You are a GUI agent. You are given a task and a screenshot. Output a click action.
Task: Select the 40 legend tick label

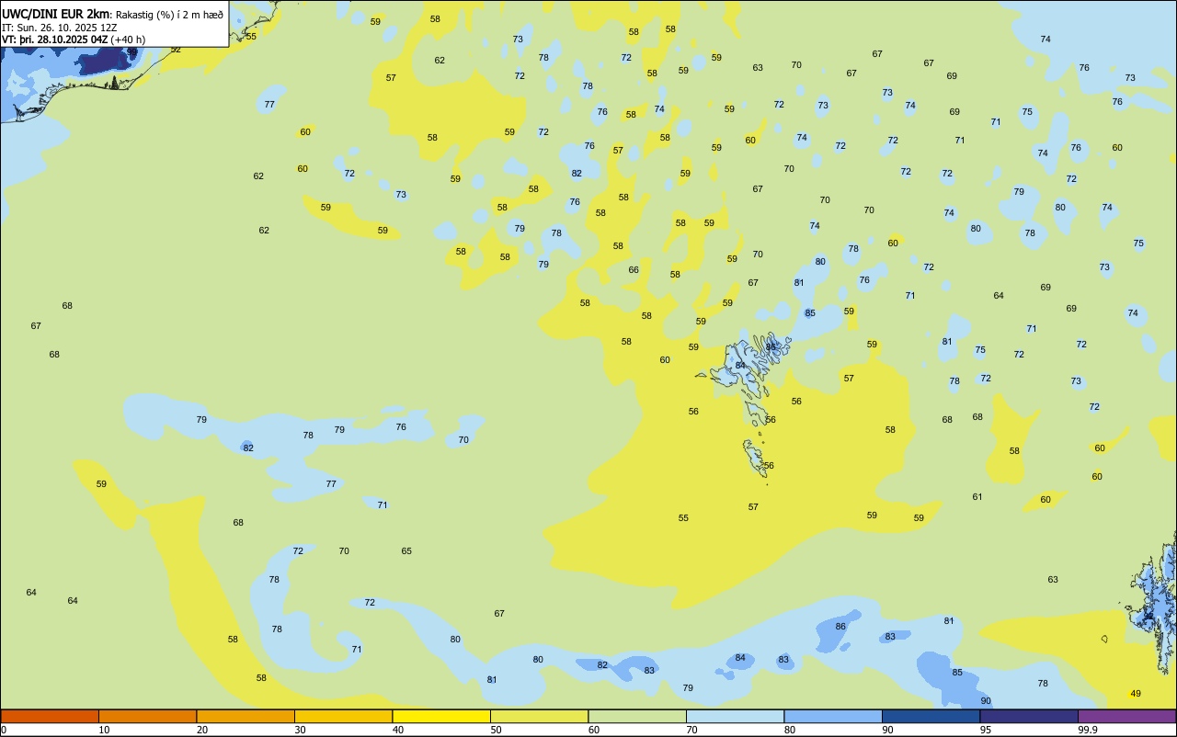(x=398, y=730)
